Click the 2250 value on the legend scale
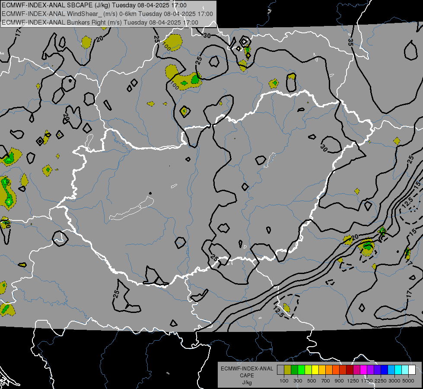The width and height of the screenshot is (423, 389). click(x=381, y=381)
